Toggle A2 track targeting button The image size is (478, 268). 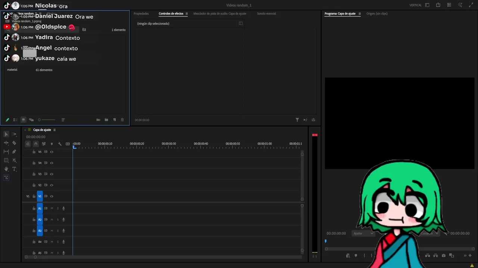point(40,220)
